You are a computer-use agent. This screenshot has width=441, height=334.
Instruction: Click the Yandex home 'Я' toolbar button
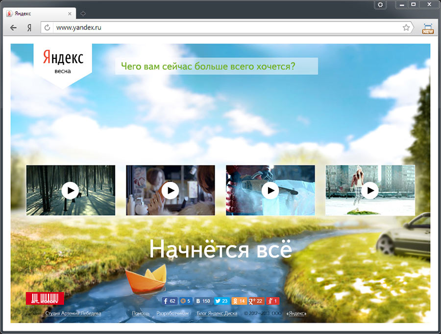pos(29,28)
